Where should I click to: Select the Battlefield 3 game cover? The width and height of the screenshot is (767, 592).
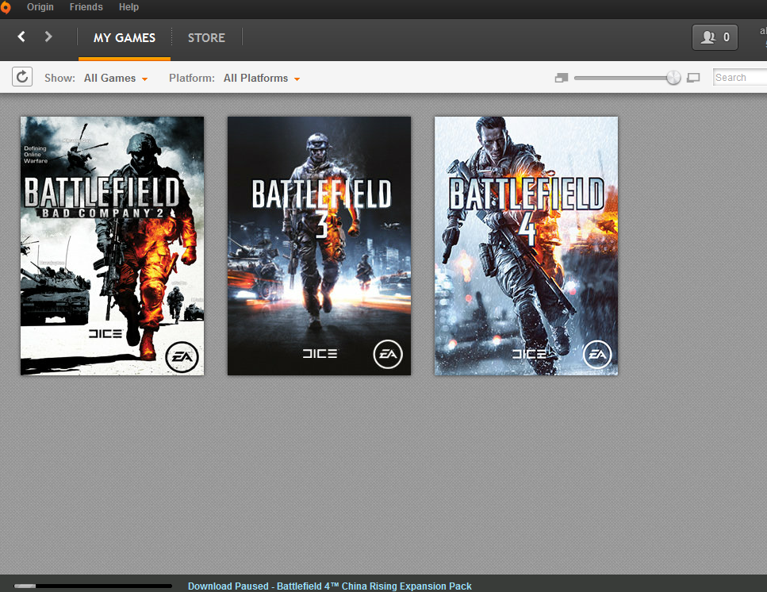tap(319, 245)
